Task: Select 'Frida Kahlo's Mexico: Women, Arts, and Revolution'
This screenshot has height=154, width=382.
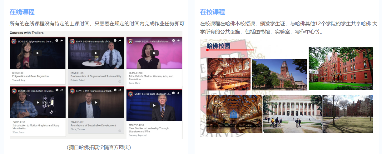Action: click(x=151, y=78)
